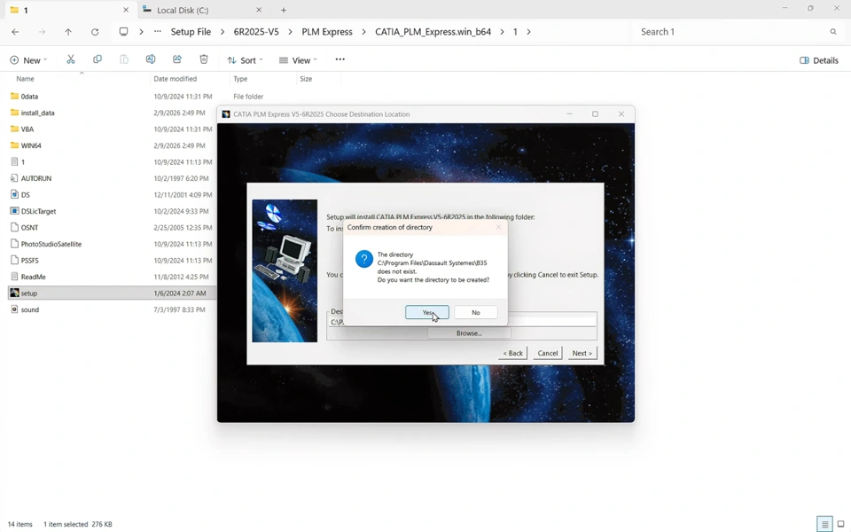Viewport: 851px width, 532px height.
Task: Click Next > in the CATIA setup wizard
Action: pyautogui.click(x=582, y=353)
